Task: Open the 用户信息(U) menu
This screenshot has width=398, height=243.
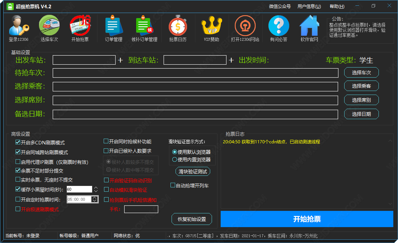Action: tap(309, 6)
